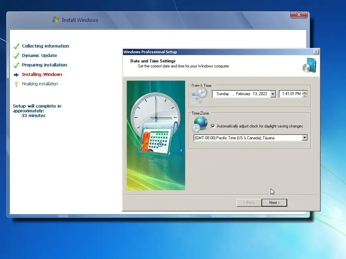The height and width of the screenshot is (259, 346).
Task: Click the Installing Windows step text
Action: point(42,75)
